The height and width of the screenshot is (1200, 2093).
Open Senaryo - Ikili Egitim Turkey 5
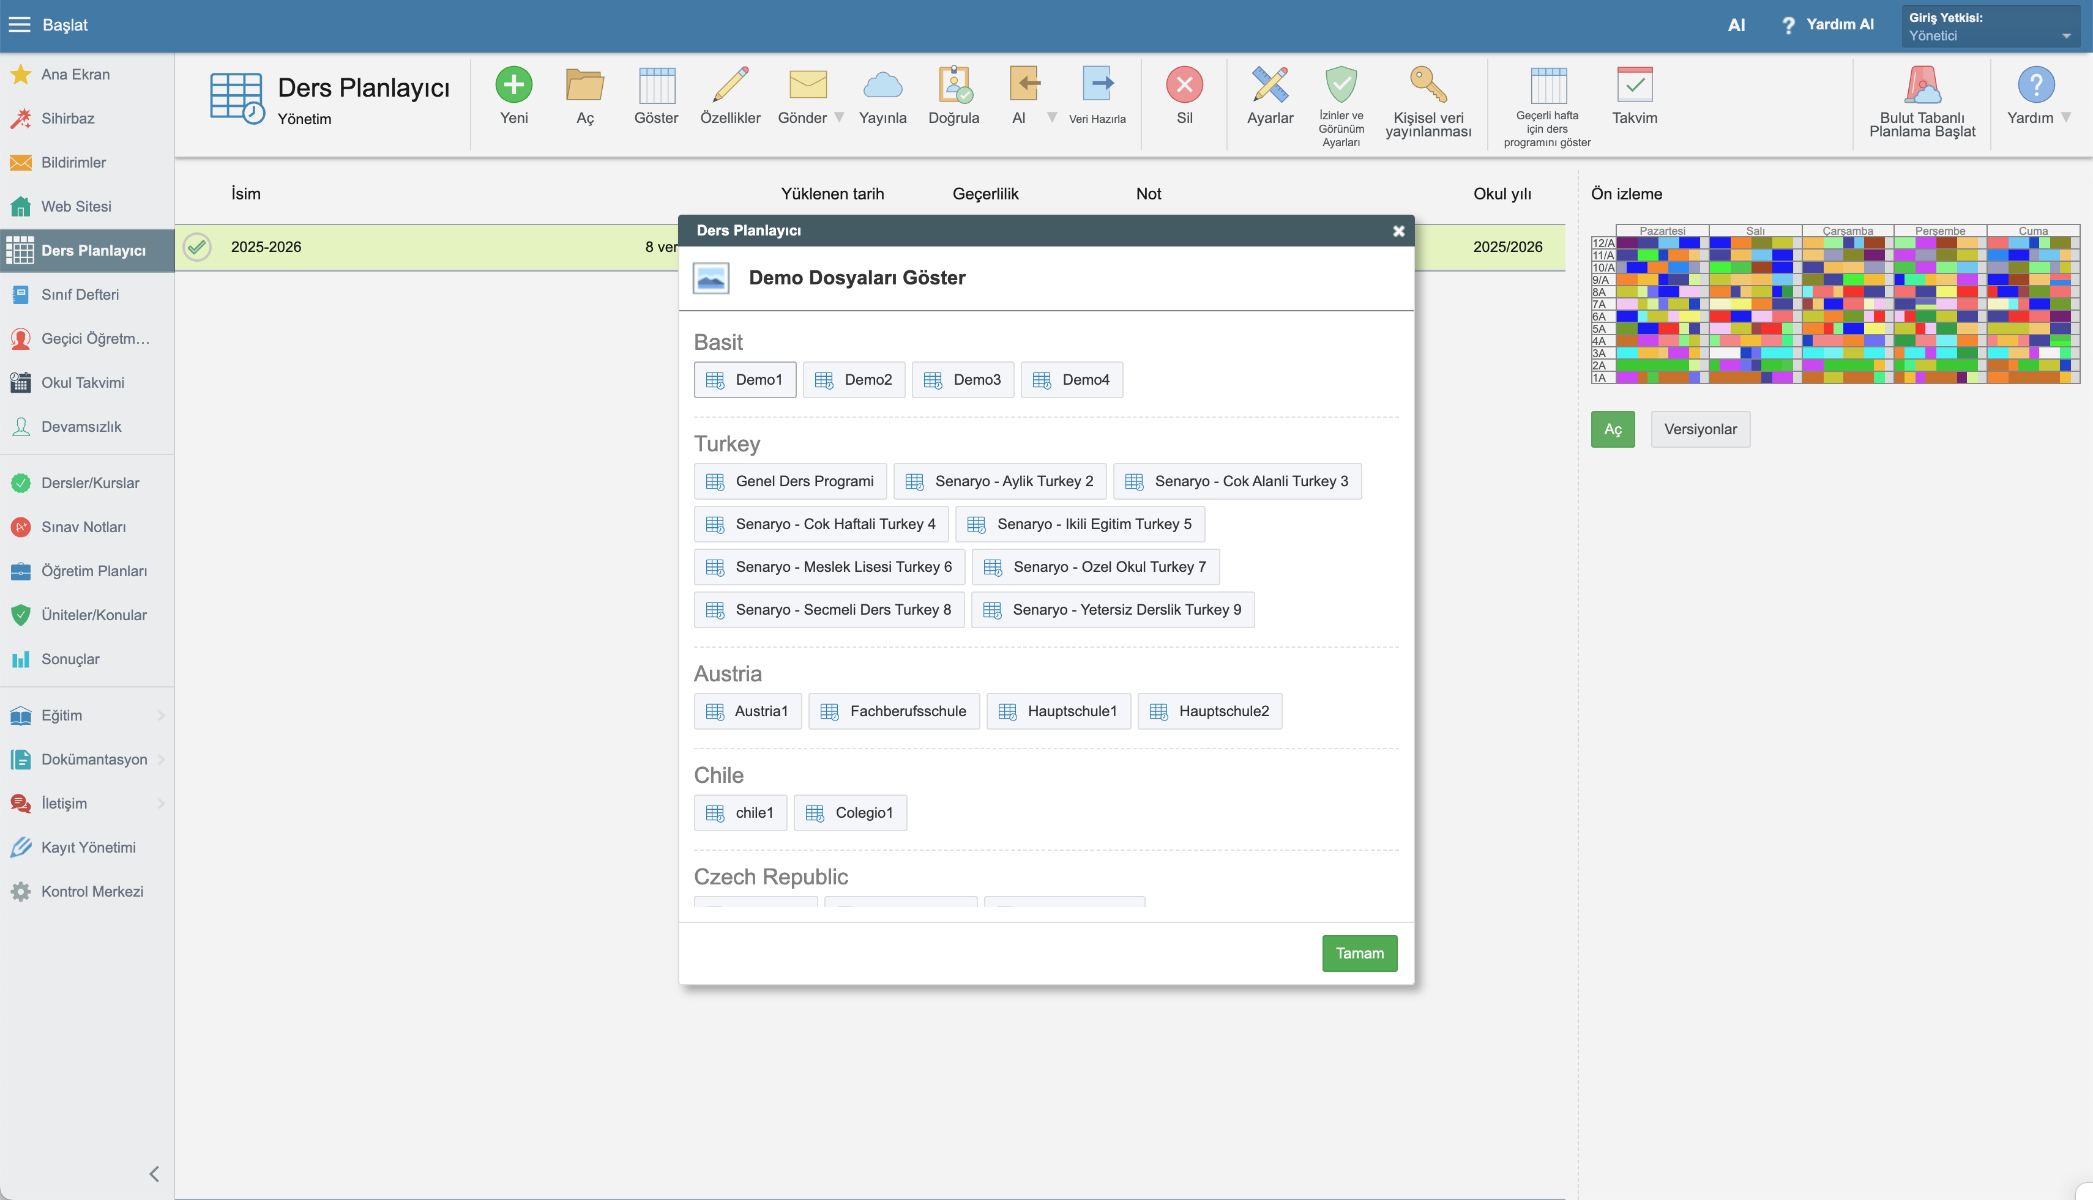pos(1080,524)
